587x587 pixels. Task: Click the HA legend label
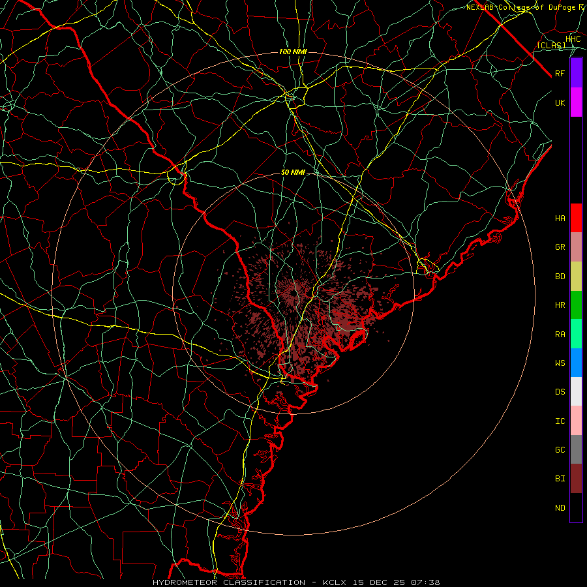(x=560, y=218)
